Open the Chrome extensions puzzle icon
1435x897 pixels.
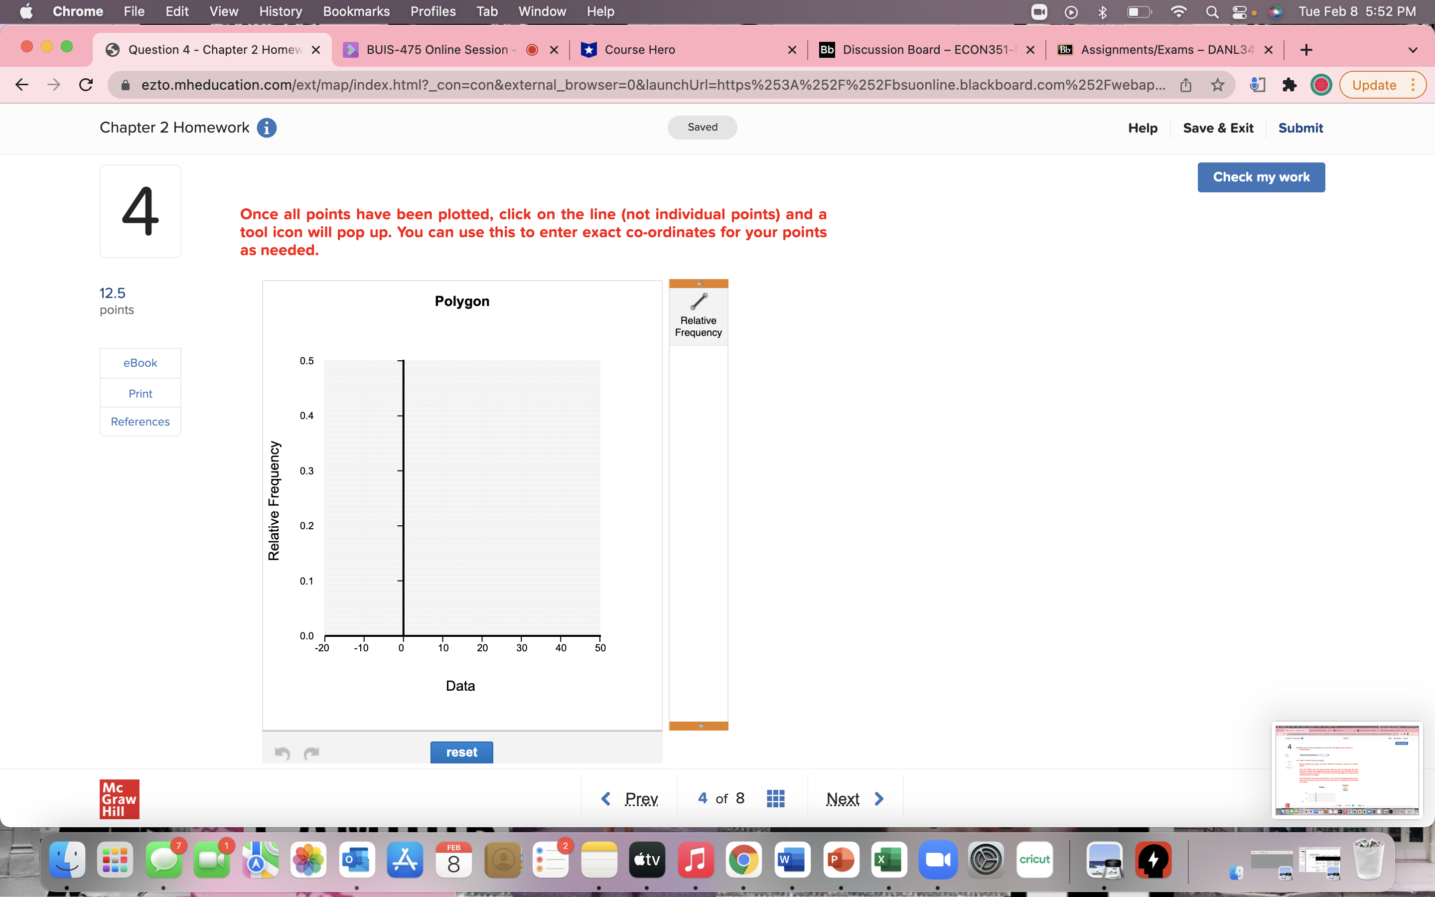[1290, 85]
